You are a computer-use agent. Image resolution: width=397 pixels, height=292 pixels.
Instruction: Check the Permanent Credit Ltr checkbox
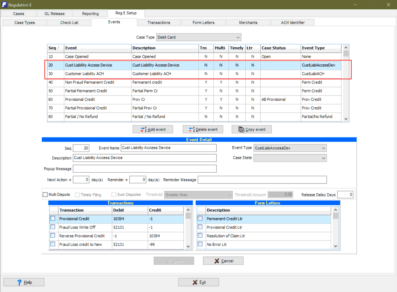200,218
